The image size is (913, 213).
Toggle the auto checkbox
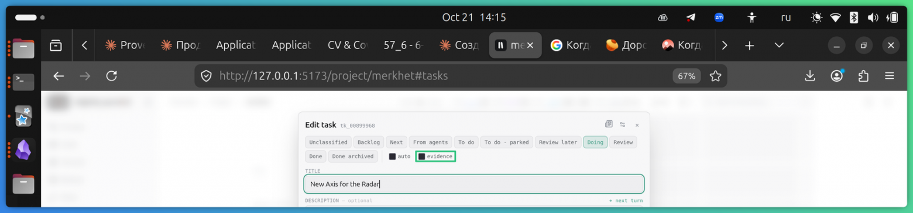pos(393,156)
